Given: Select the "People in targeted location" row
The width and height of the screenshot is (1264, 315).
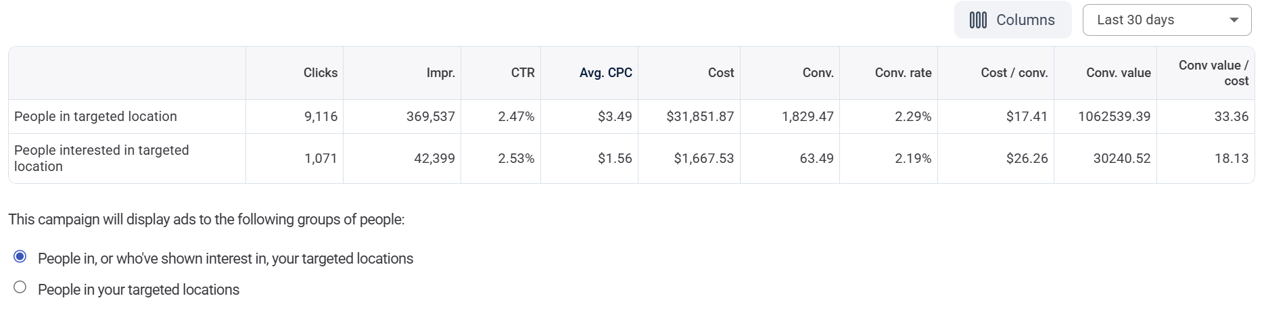Looking at the screenshot, I should click(95, 116).
